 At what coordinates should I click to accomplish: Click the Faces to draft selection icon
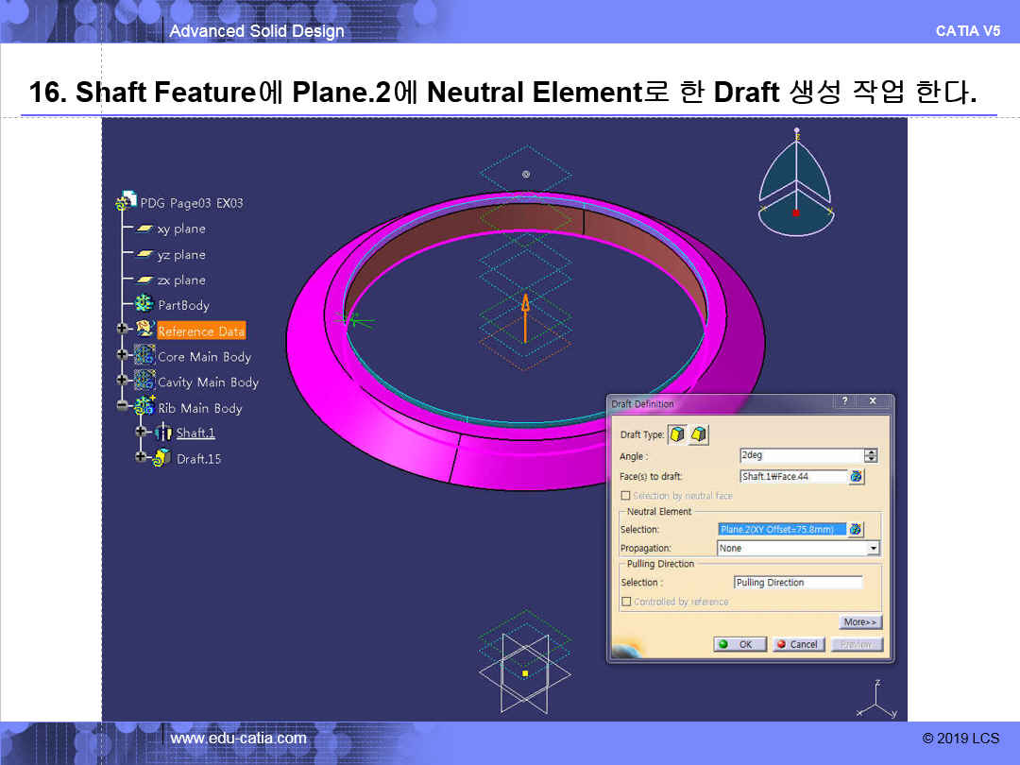(857, 477)
